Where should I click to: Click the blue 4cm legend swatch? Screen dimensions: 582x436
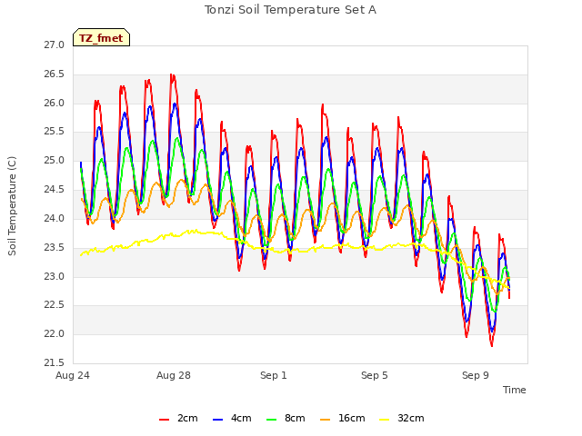(x=218, y=420)
